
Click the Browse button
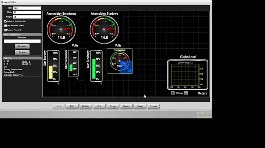22,46
